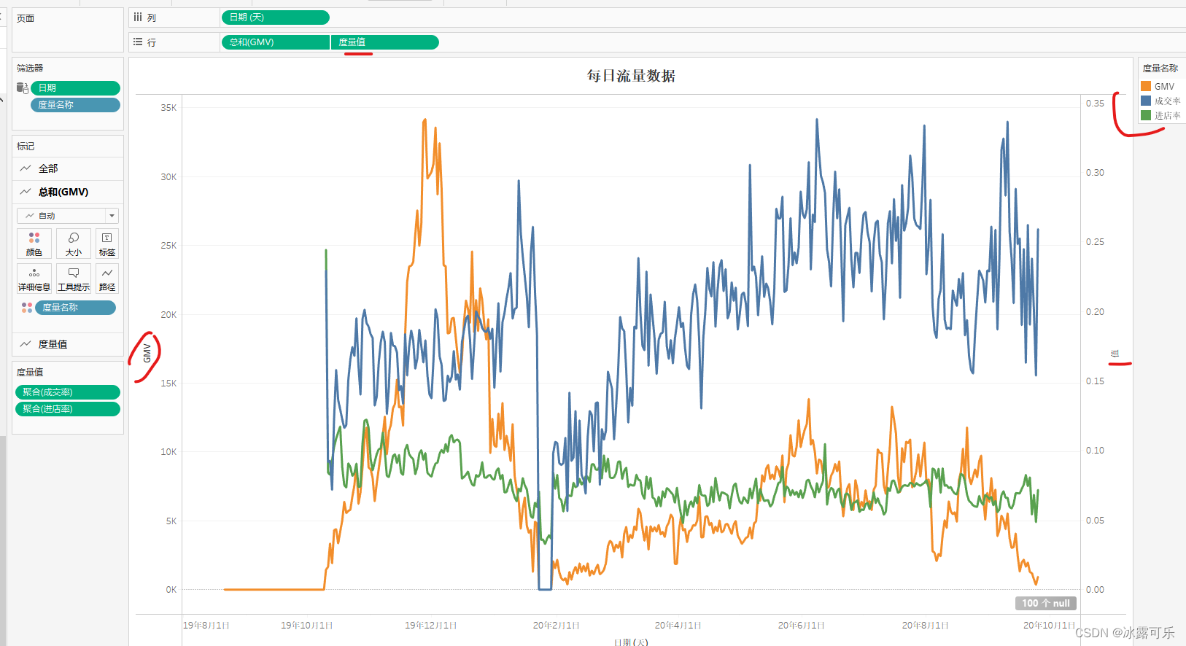Click the GMV legend label

click(1164, 87)
